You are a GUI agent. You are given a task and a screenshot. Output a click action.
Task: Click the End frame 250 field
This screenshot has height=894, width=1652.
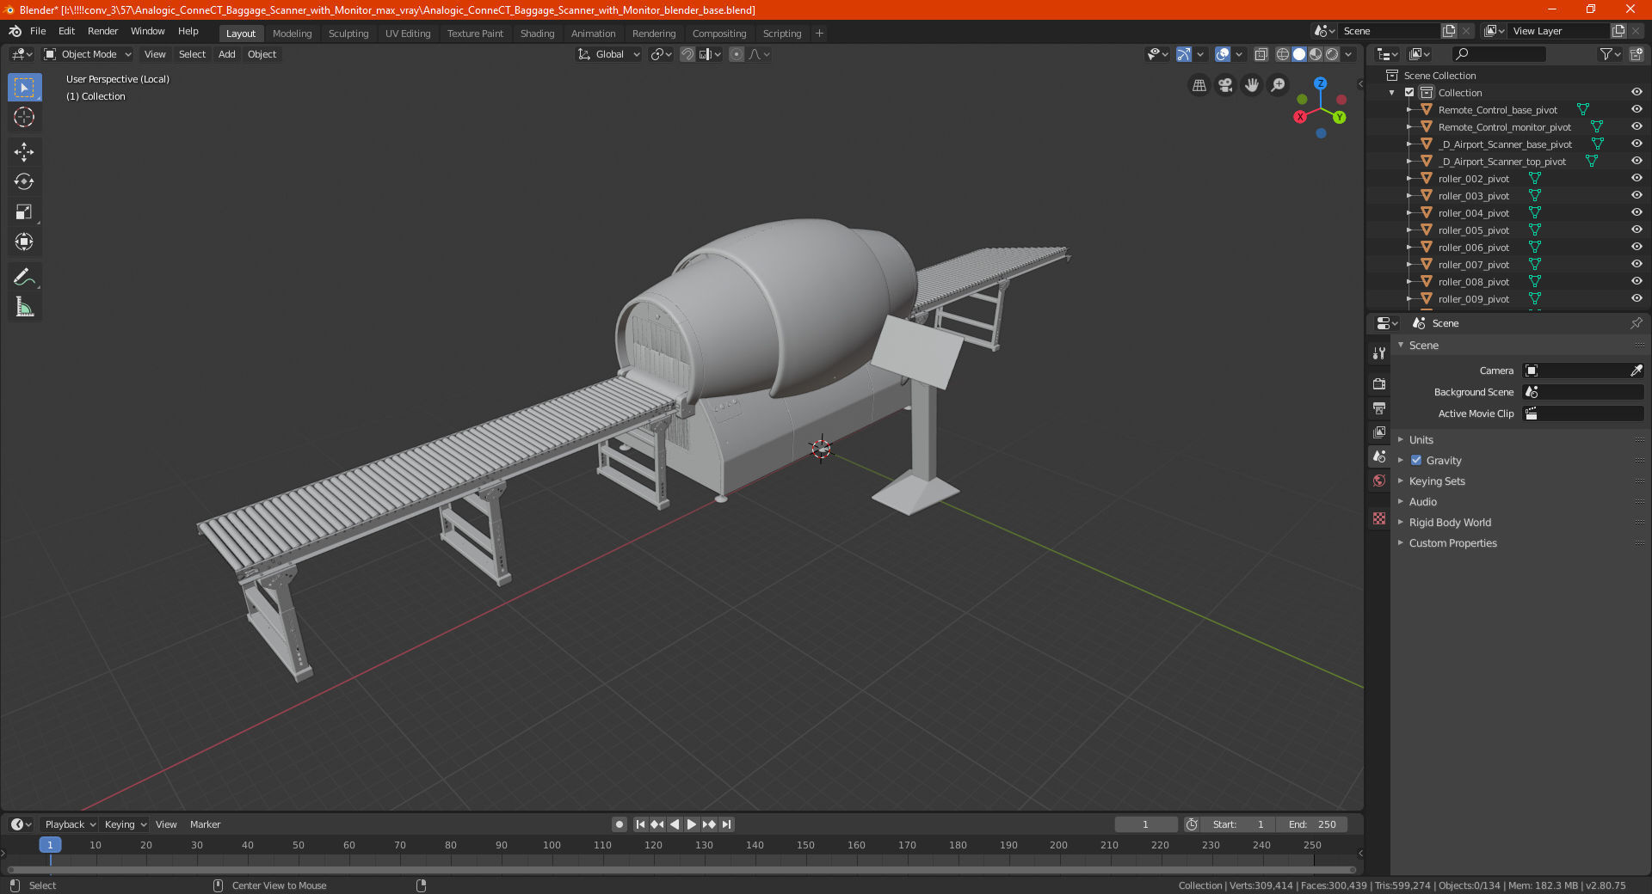(1312, 824)
